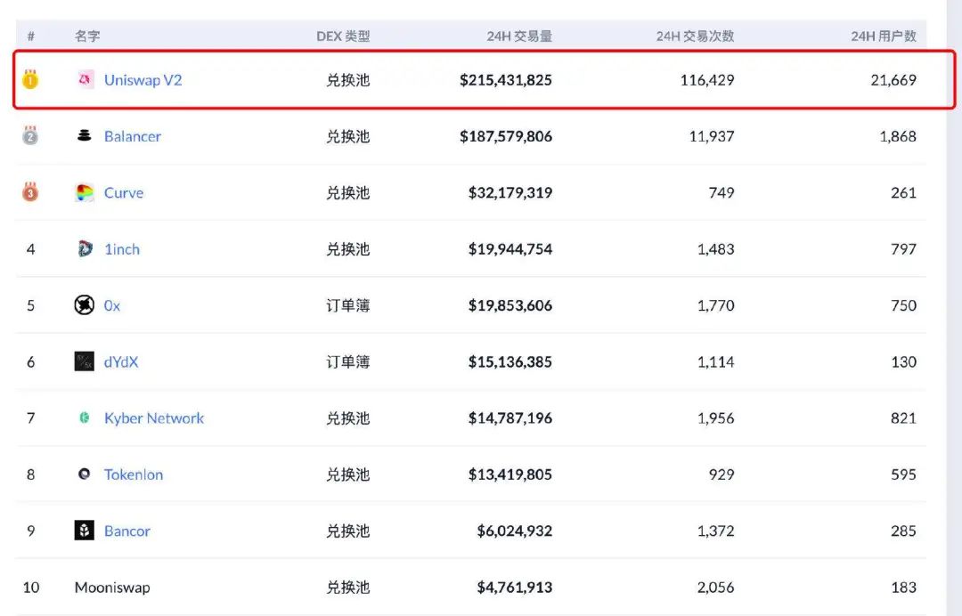Select the $6,024,932 Bancor volume value
Image resolution: width=962 pixels, height=616 pixels.
515,531
